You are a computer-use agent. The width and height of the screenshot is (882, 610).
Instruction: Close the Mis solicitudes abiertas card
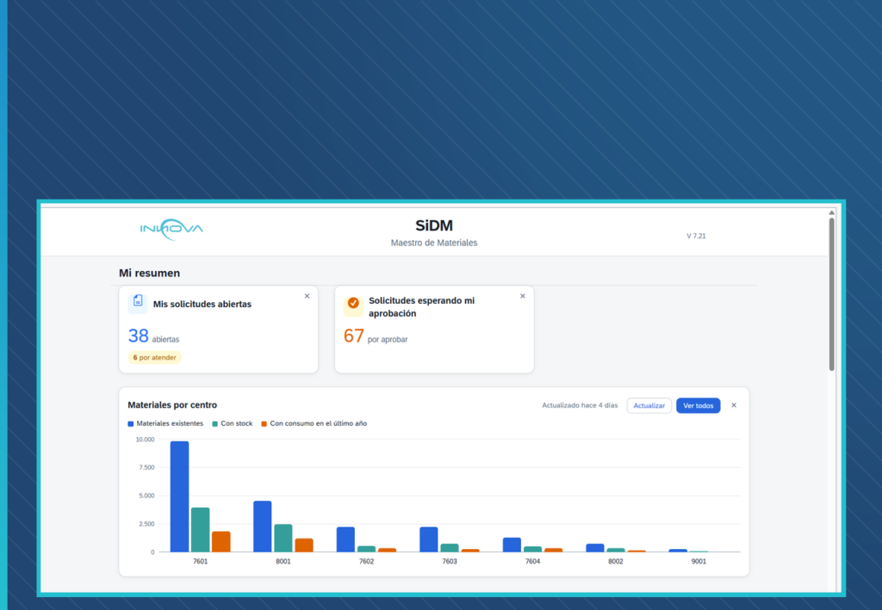(x=307, y=296)
